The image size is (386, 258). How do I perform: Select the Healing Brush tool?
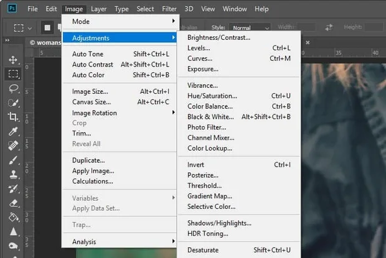click(13, 145)
